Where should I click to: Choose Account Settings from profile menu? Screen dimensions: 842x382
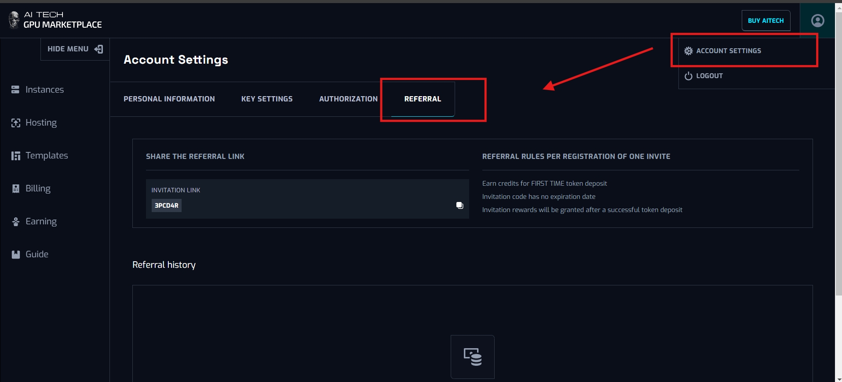pos(728,51)
